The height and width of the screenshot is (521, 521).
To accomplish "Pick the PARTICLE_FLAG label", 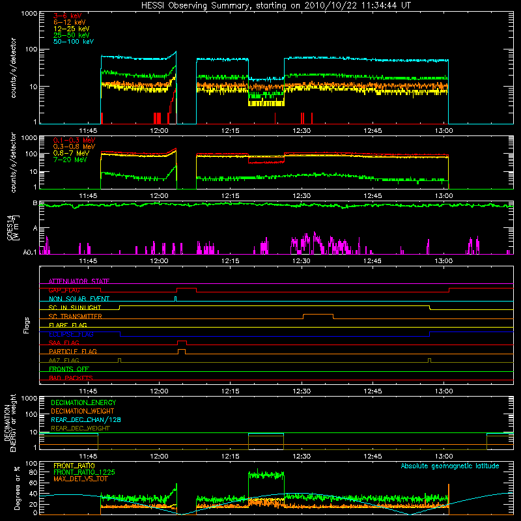I will pos(73,351).
